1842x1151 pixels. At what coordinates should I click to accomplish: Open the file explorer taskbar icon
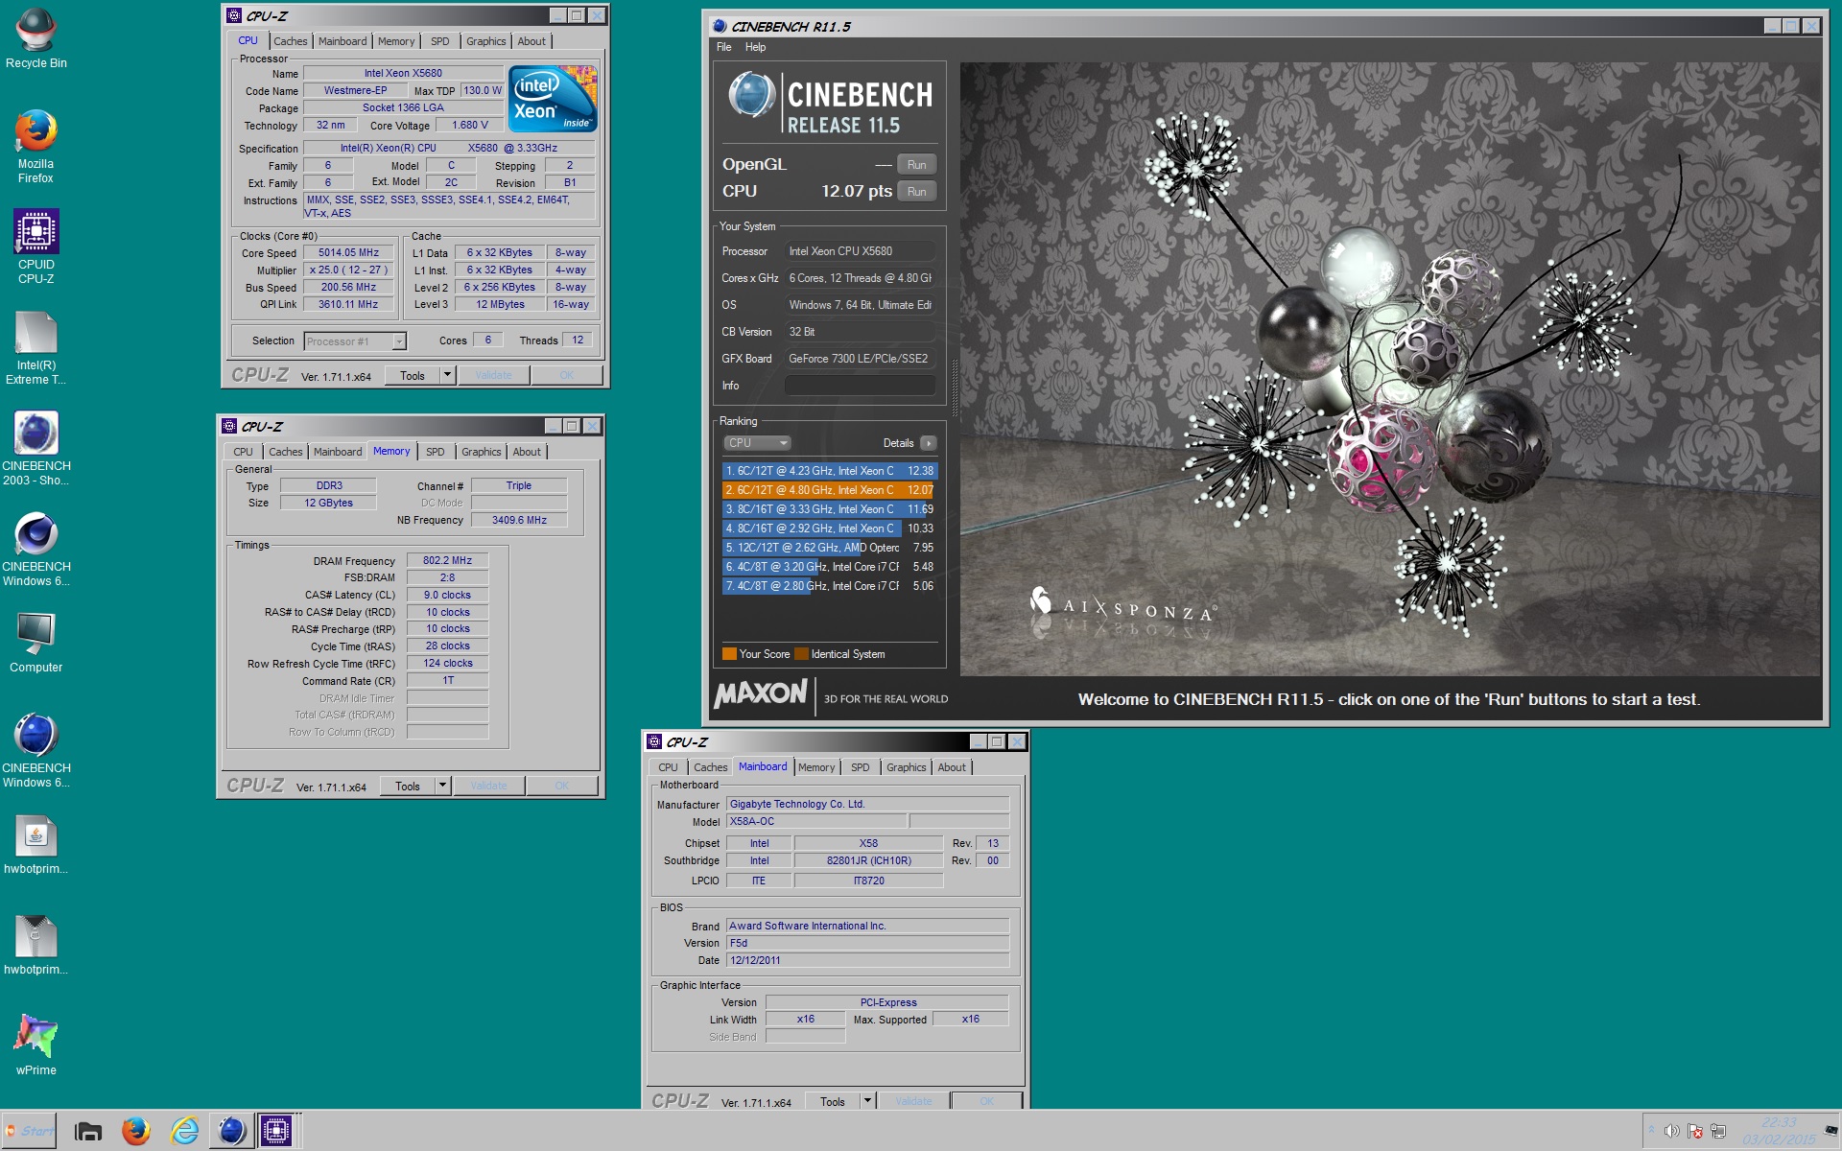point(88,1132)
